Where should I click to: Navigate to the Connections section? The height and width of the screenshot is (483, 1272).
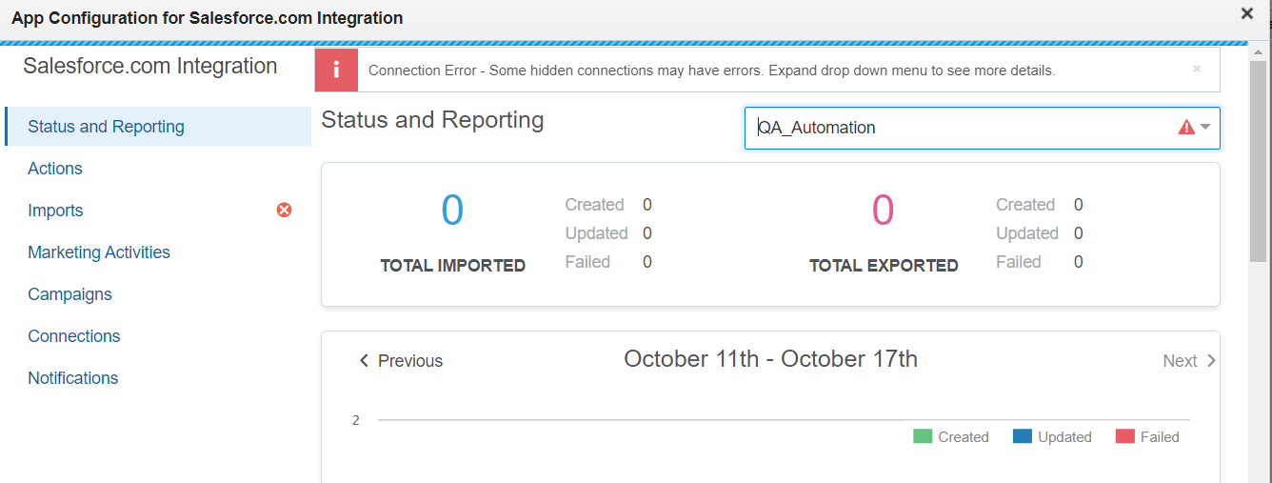click(x=74, y=336)
